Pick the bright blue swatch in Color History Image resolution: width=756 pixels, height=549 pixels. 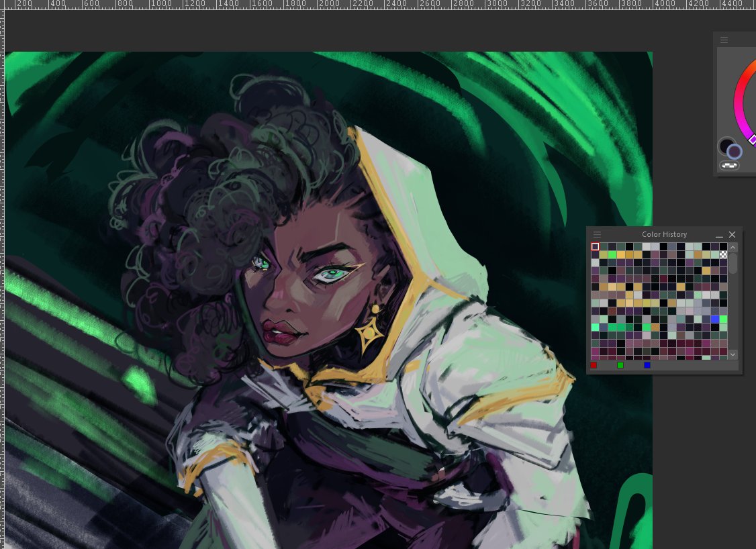tap(715, 319)
